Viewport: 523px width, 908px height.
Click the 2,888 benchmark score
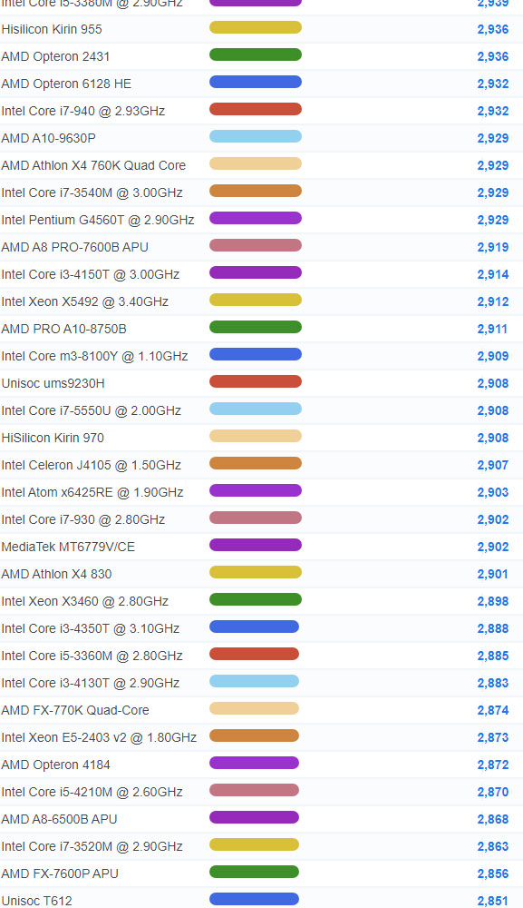pos(493,627)
